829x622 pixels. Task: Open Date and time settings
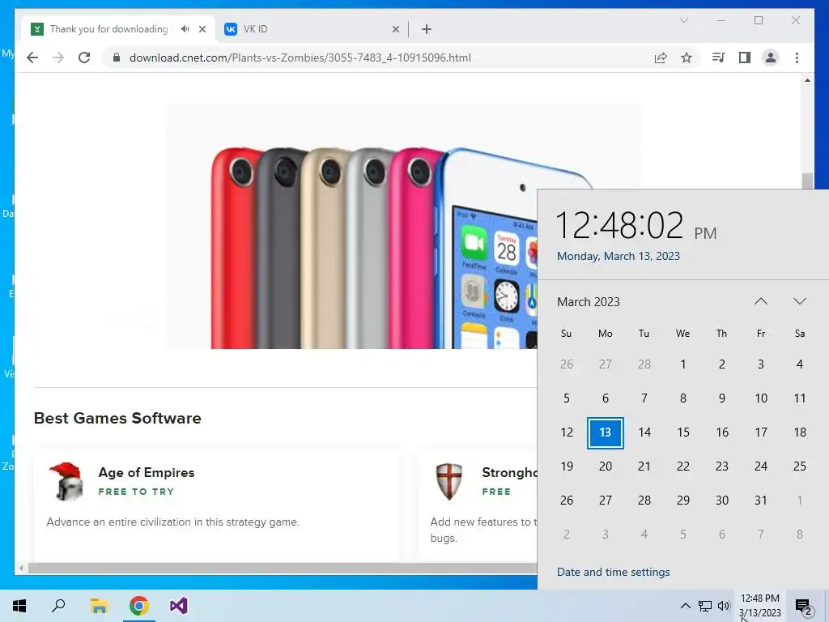click(614, 572)
